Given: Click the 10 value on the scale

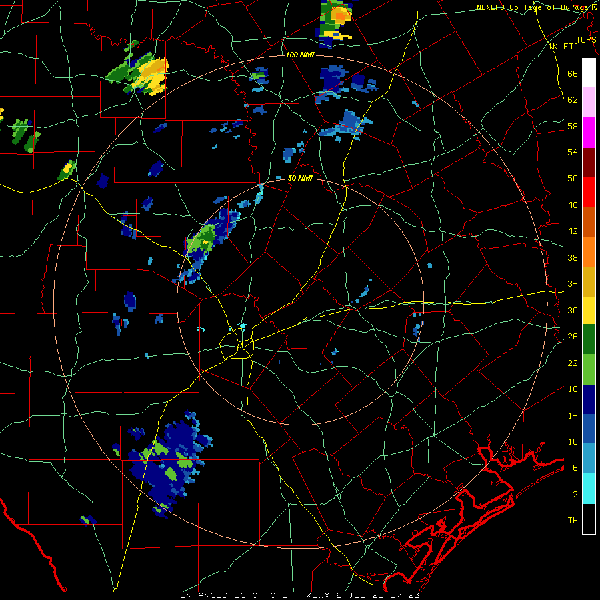Looking at the screenshot, I should pyautogui.click(x=573, y=441).
